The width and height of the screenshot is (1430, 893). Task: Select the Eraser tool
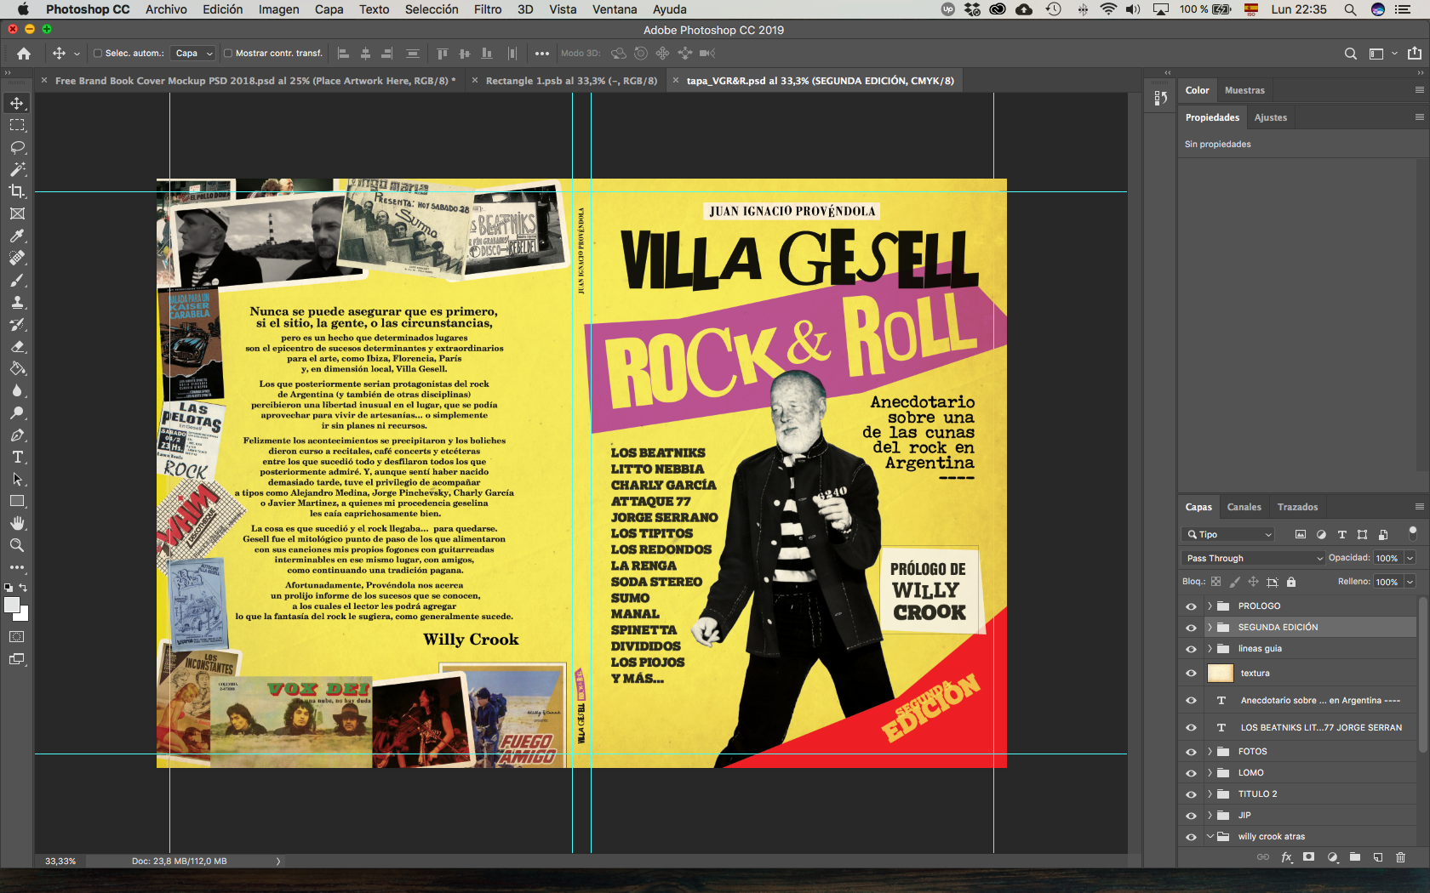17,346
